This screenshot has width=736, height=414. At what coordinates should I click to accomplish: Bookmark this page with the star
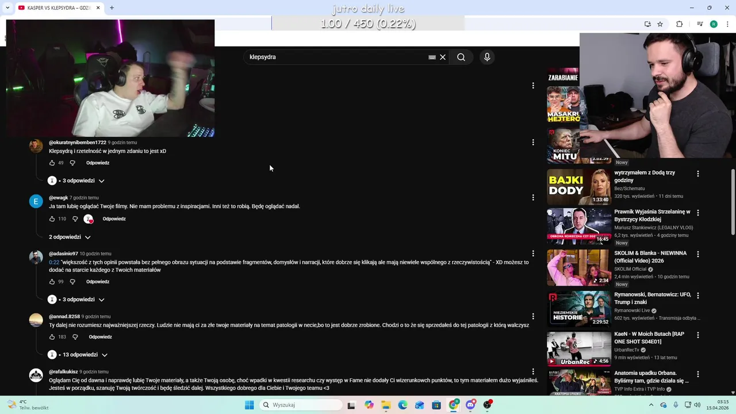click(660, 24)
